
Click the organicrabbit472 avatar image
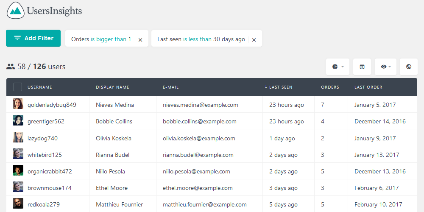tap(18, 171)
